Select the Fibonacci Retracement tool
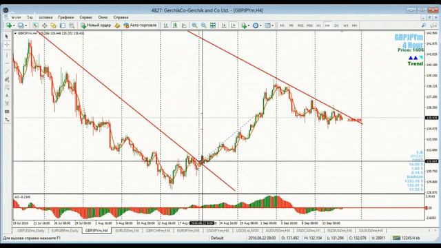Viewport: 441px width, 248px height. tap(7, 87)
